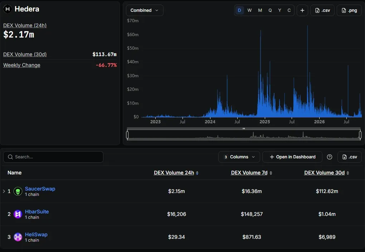Viewport: 365px width, 252px height.
Task: Open the Combined chart type dropdown
Action: 145,10
